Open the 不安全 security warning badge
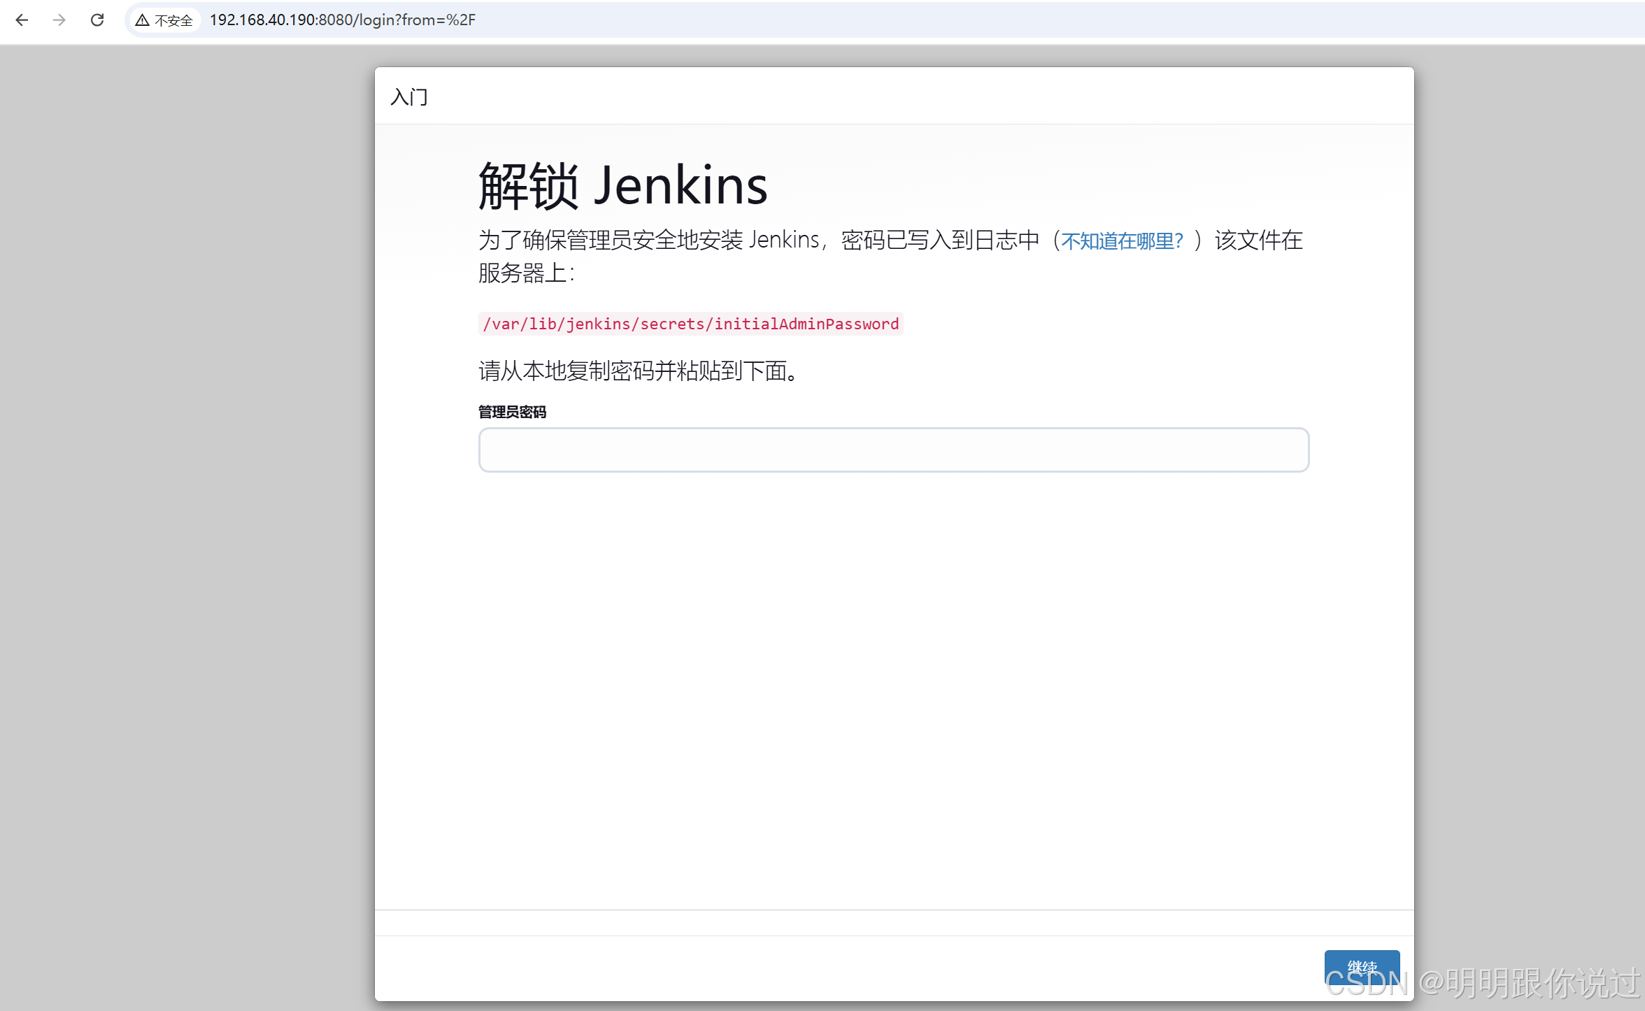The image size is (1645, 1011). click(x=164, y=20)
